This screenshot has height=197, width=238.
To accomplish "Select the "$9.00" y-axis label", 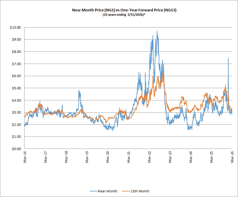I will 16,39.
